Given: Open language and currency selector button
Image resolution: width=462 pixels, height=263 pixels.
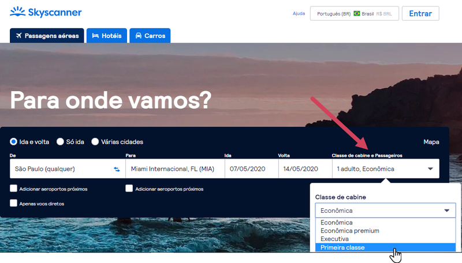Looking at the screenshot, I should pos(355,13).
